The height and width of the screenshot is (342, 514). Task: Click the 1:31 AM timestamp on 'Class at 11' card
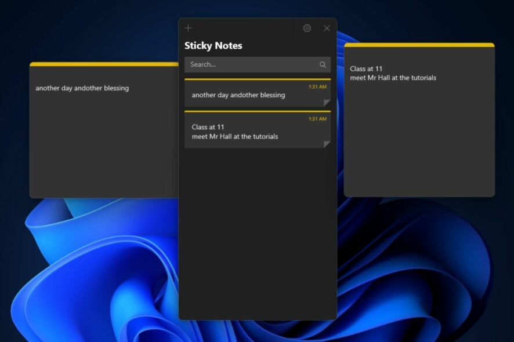[317, 119]
